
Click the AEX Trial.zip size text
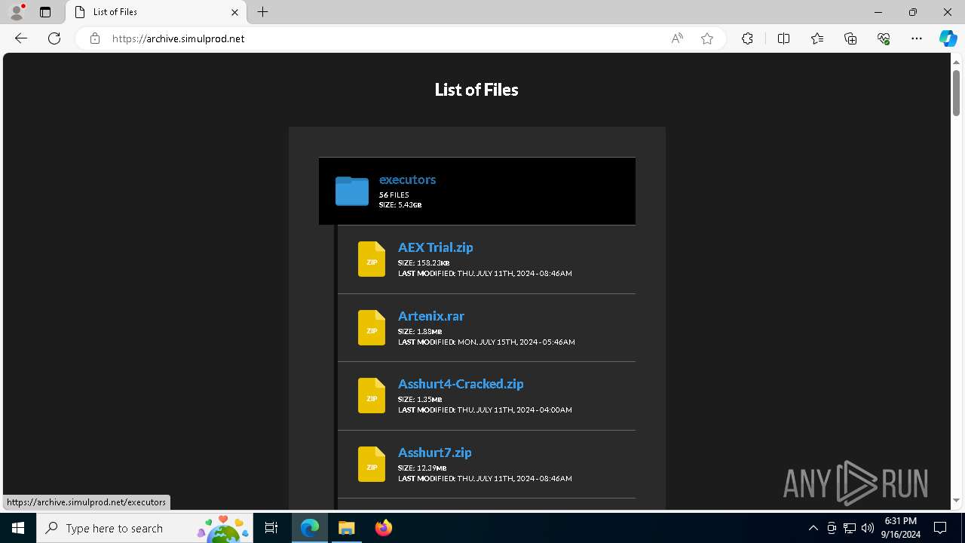(x=424, y=263)
